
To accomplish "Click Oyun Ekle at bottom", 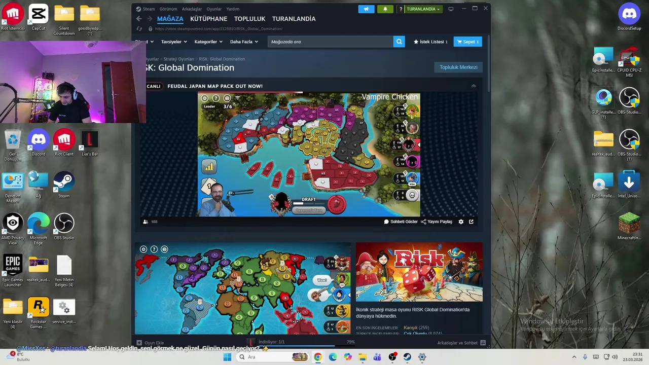I will (x=151, y=343).
